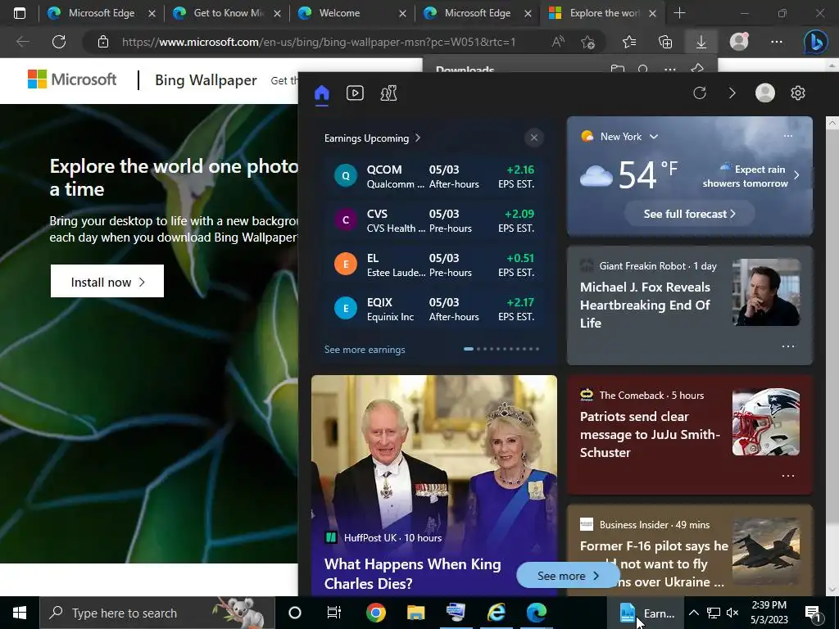
Task: Open Bing Wallpaper header link
Action: tap(206, 79)
